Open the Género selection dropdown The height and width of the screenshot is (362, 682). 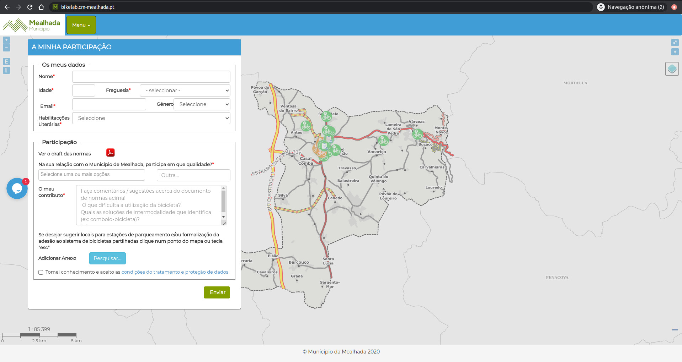point(202,104)
